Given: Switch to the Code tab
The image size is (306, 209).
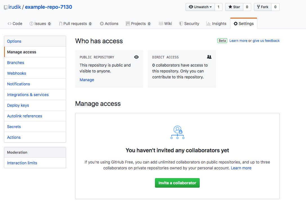Looking at the screenshot, I should coord(15,24).
